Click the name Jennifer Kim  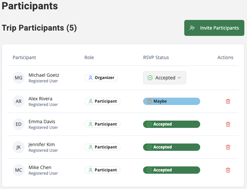[x=41, y=144]
